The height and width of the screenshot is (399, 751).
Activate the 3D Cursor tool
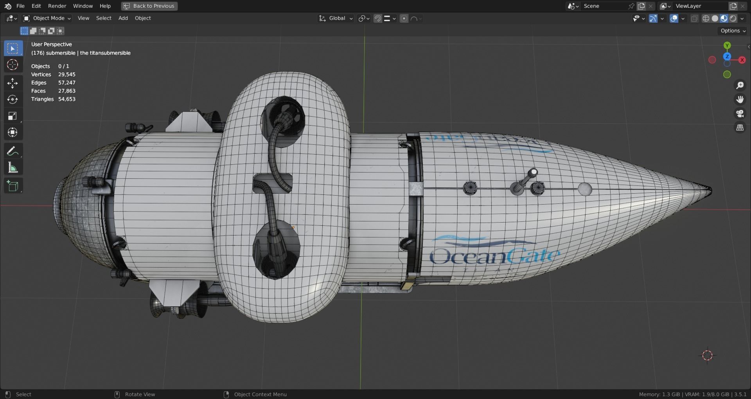[x=13, y=65]
